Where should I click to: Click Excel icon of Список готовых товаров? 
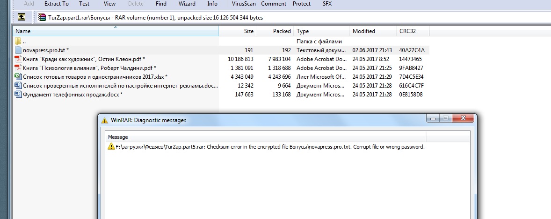(18, 76)
